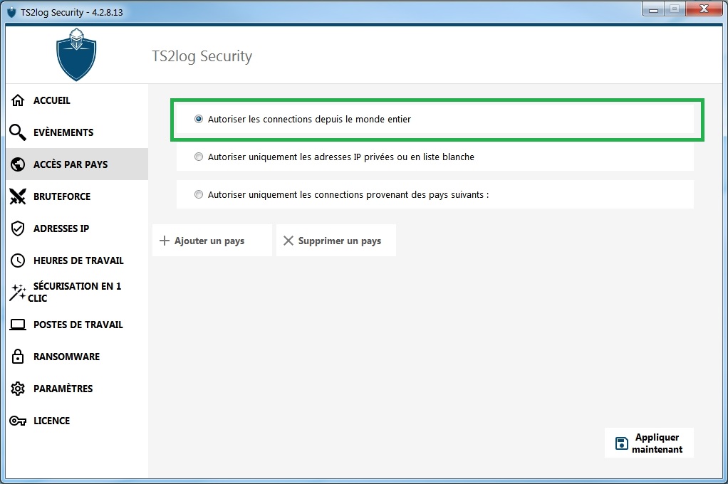
Task: Click the globe icon for Accès par pays
Action: coord(18,164)
